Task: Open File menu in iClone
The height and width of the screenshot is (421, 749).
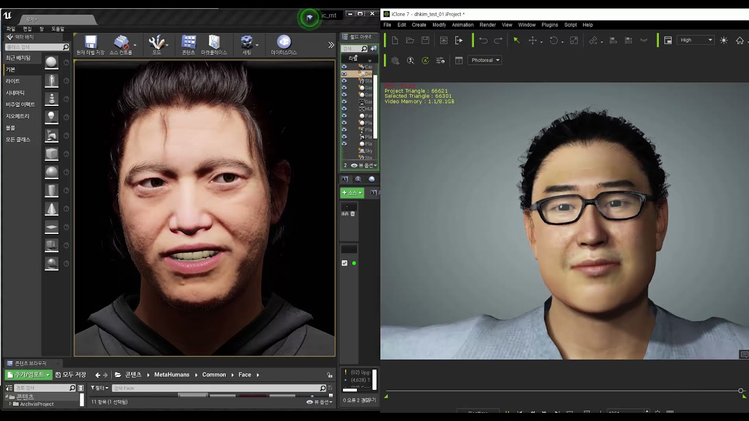Action: (x=387, y=25)
